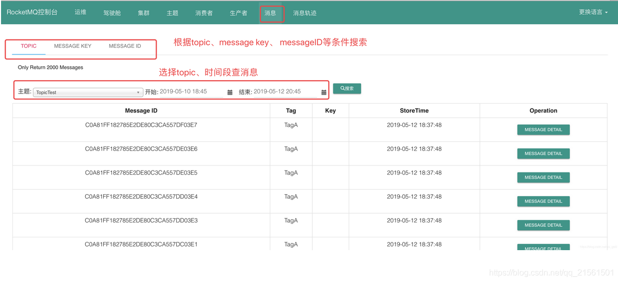Screen dimensions: 618x282
Task: Select message ID C0A81FF182785E2DE80C3CA557DE03E6
Action: (x=141, y=149)
